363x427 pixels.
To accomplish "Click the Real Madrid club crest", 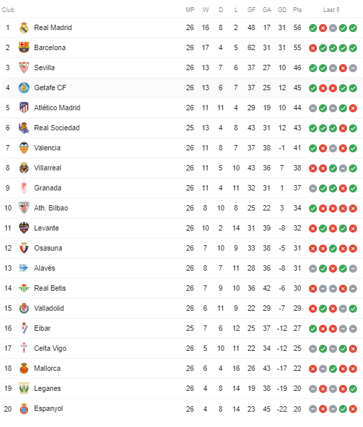I will tap(24, 28).
